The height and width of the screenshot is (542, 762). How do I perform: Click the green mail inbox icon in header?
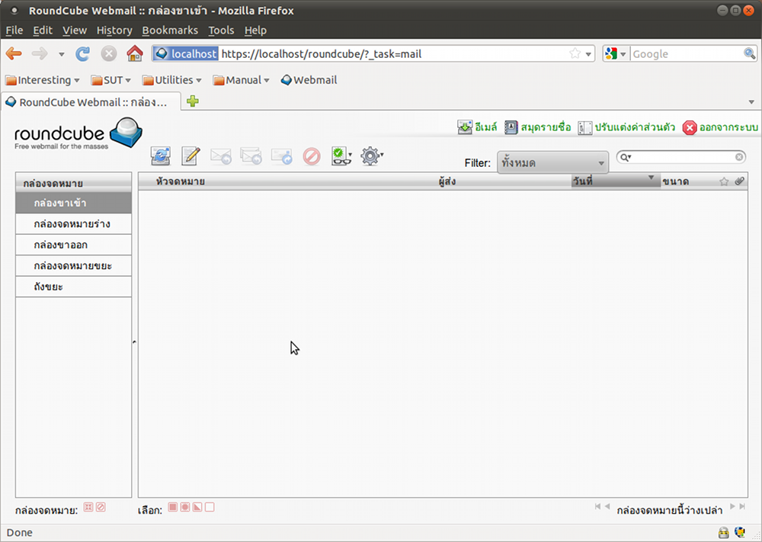point(465,127)
